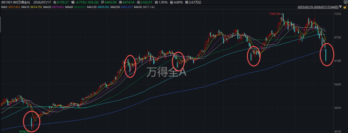Open the date range dropdown triangle
Screen dimensions: 348x133
(x=340, y=7)
